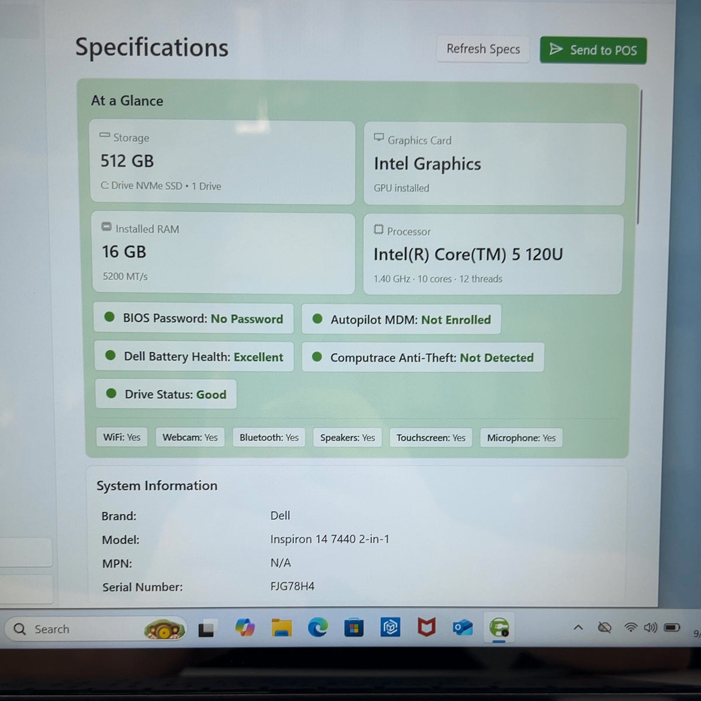
Task: Launch Copilot from the taskbar
Action: (x=245, y=628)
